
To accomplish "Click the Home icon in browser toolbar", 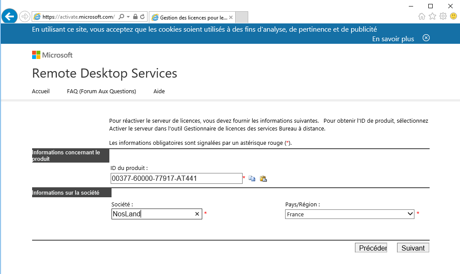I will (421, 16).
